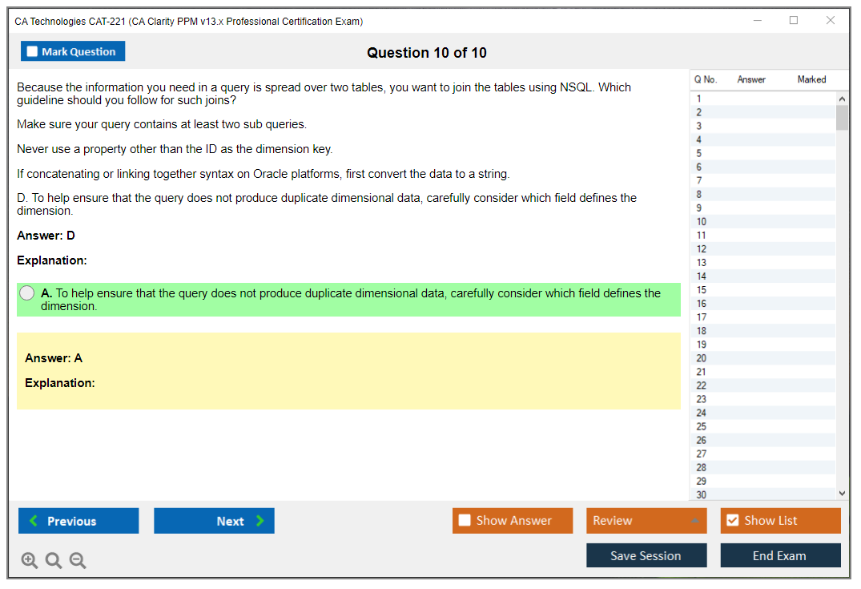Click the zoom out magnifier icon
Viewport: 861px width, 589px height.
click(x=78, y=561)
